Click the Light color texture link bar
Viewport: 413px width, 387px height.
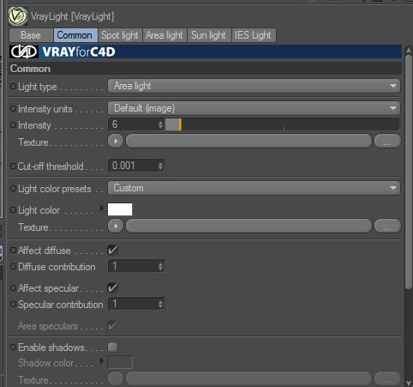click(248, 226)
